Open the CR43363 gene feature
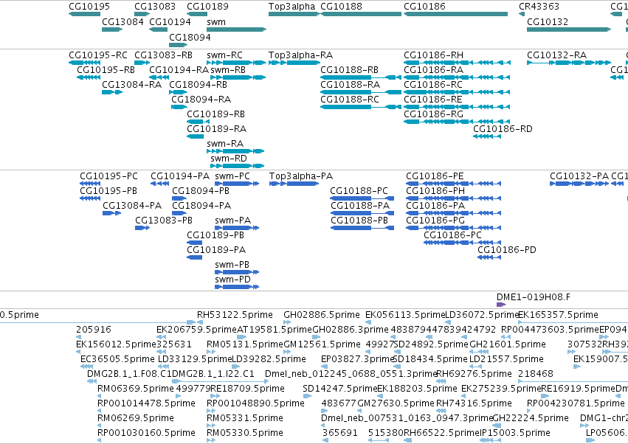The height and width of the screenshot is (444, 628). point(522,14)
